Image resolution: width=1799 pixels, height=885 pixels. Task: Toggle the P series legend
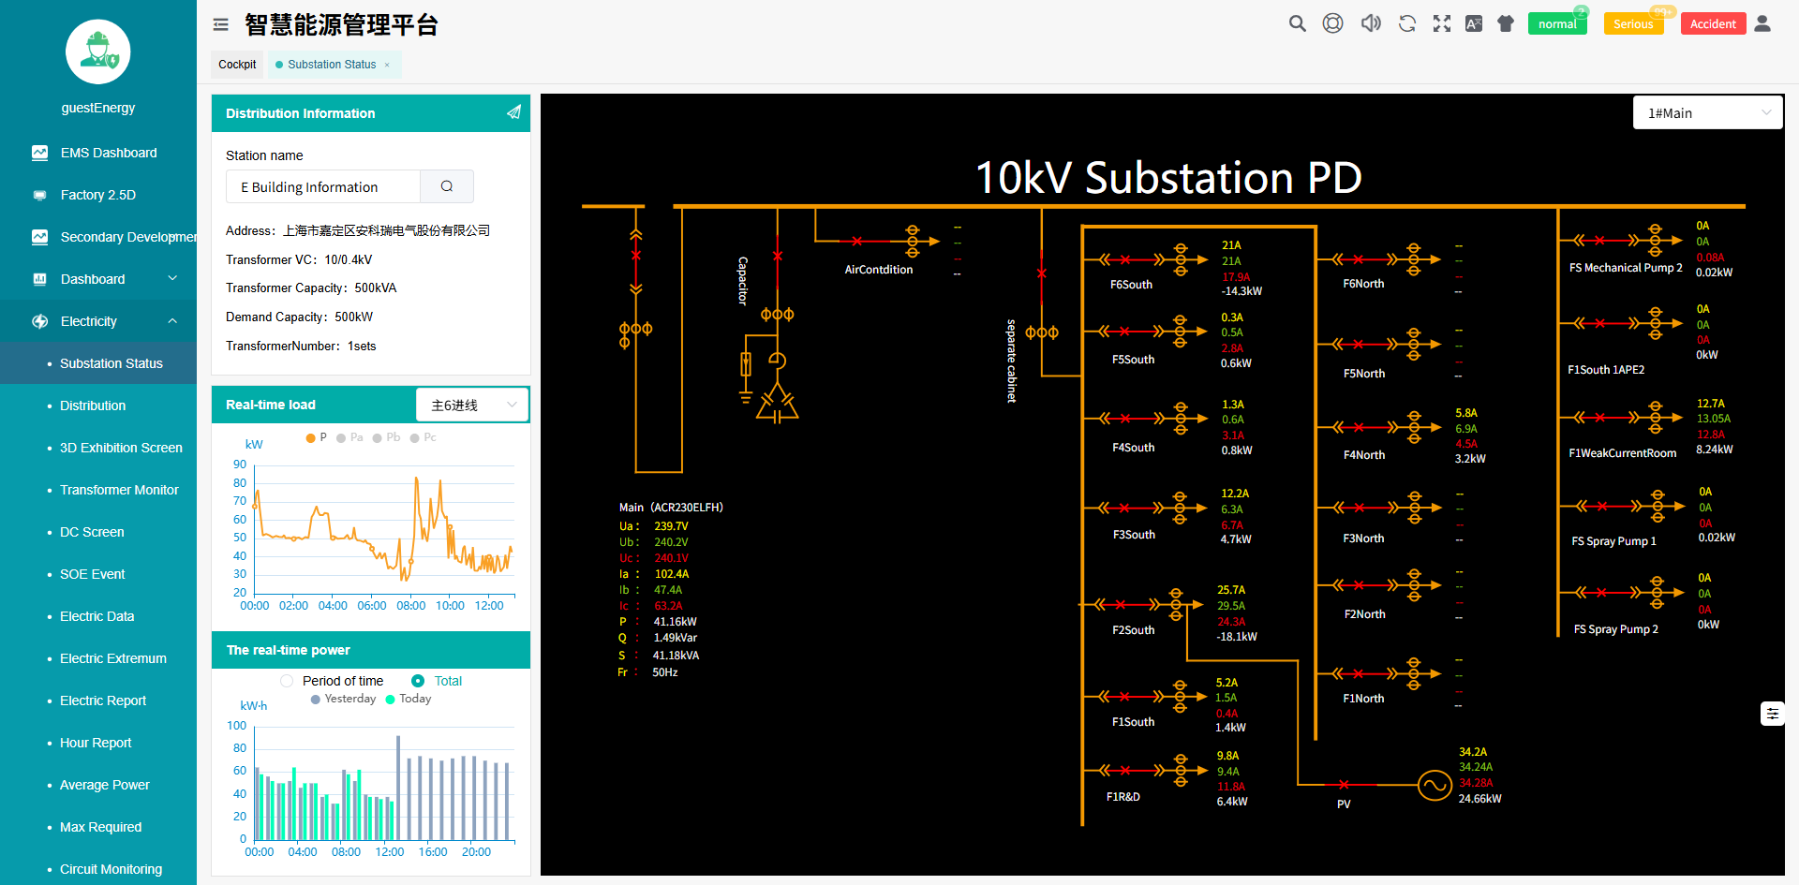pos(317,437)
